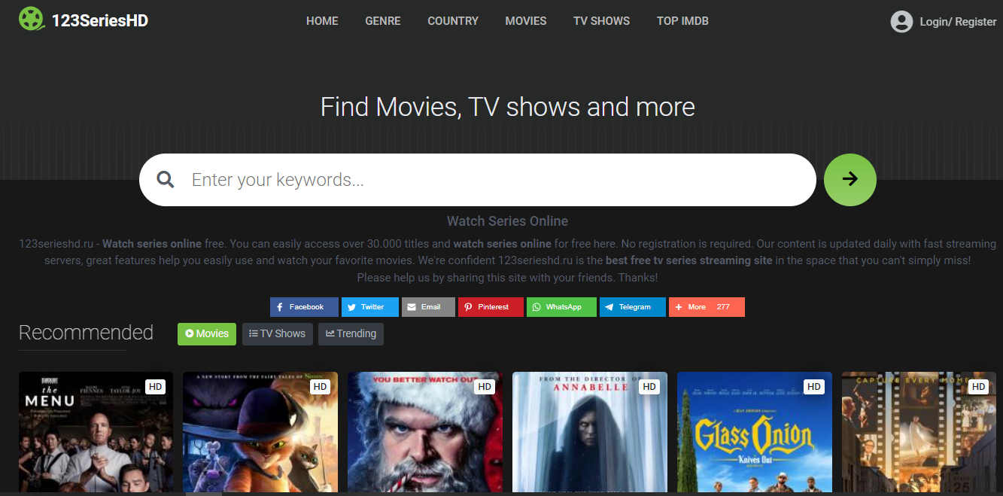Image resolution: width=1003 pixels, height=496 pixels.
Task: Click the Recommended section heading
Action: [x=86, y=333]
